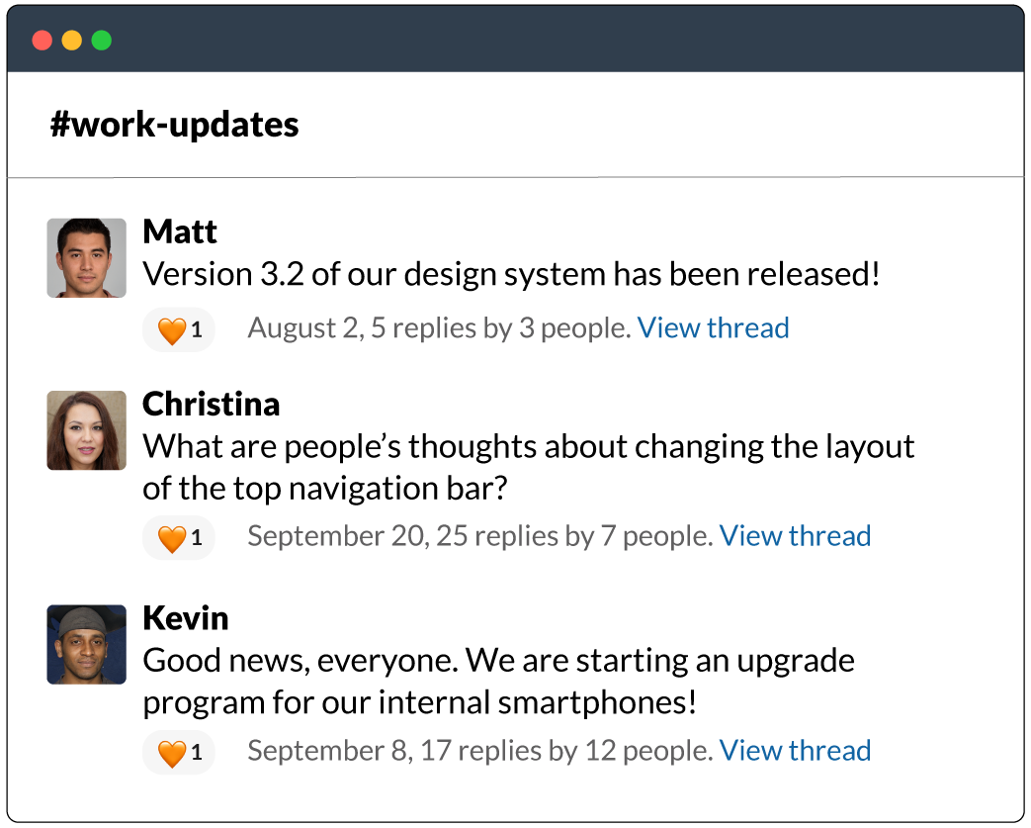The width and height of the screenshot is (1031, 828).
Task: Click Christina's profile photo
Action: (x=86, y=430)
